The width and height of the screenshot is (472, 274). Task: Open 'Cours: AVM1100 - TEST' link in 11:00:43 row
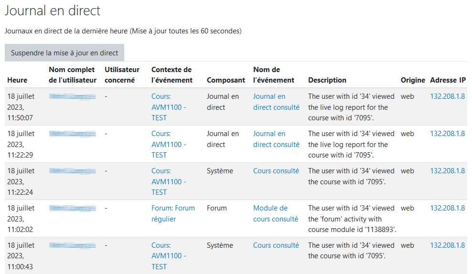[169, 256]
